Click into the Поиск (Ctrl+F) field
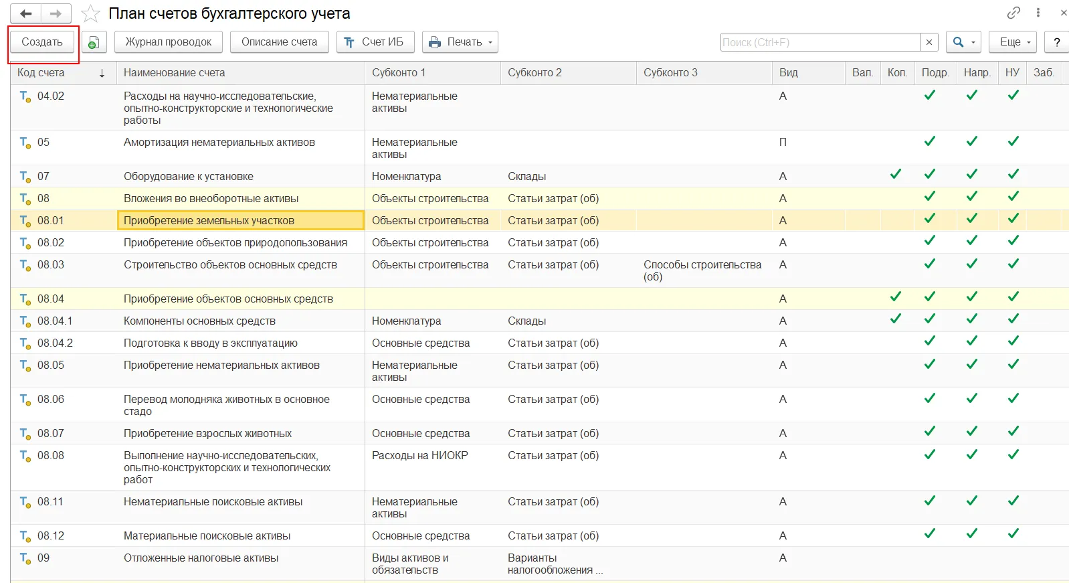 (x=821, y=42)
